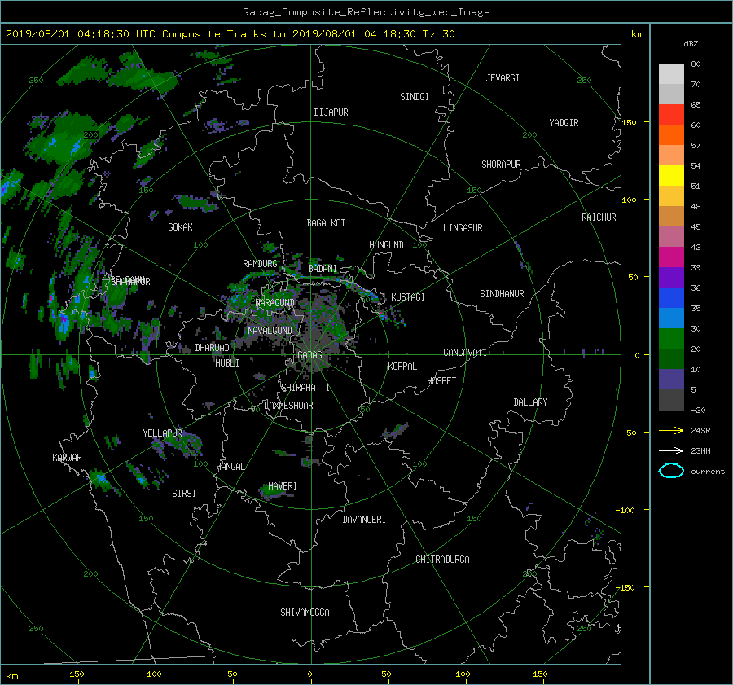The image size is (733, 685).
Task: Click the KARWAR city label
Action: pos(67,457)
